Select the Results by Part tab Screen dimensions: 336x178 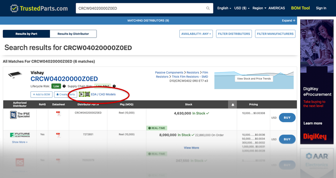pyautogui.click(x=26, y=34)
